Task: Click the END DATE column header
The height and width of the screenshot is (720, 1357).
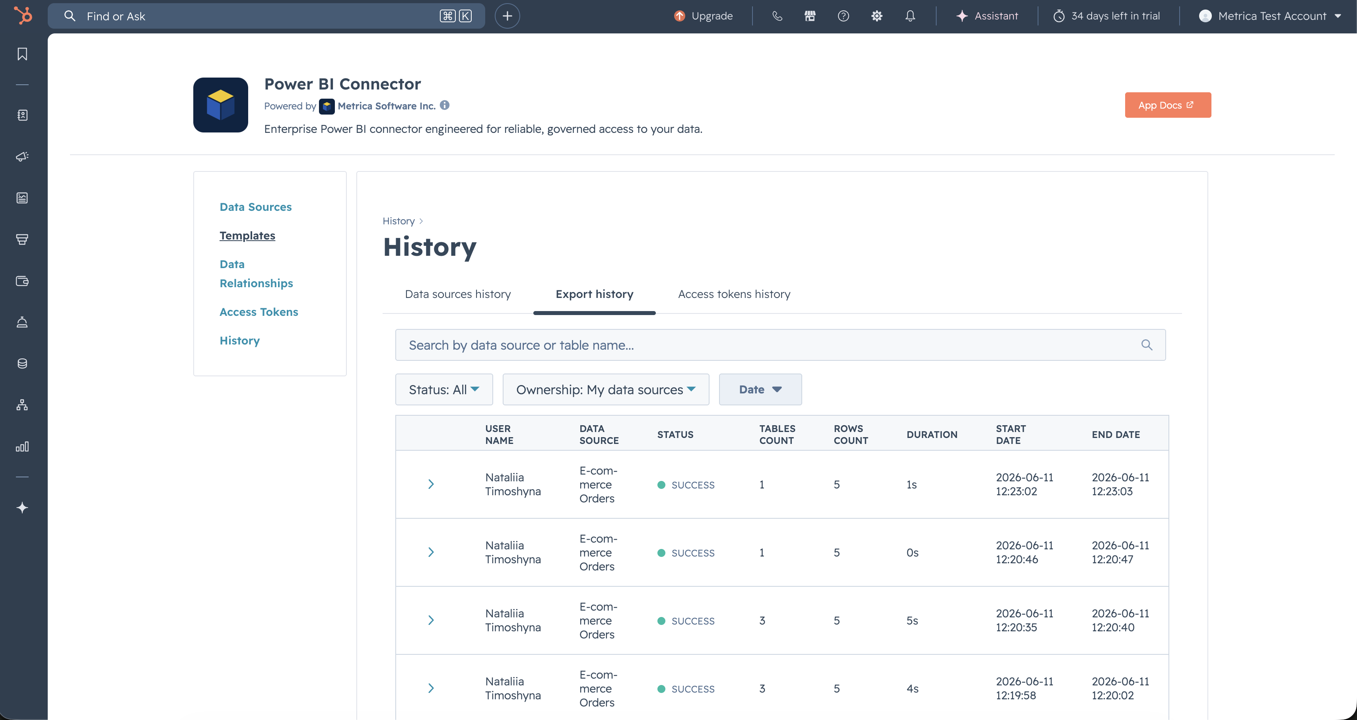Action: click(x=1116, y=434)
